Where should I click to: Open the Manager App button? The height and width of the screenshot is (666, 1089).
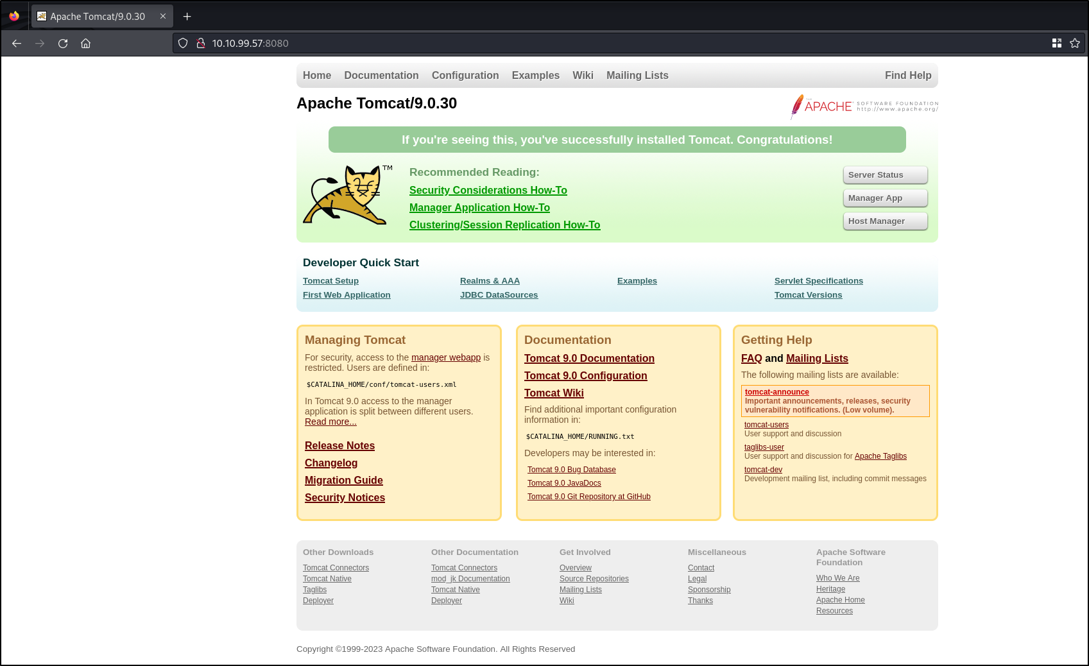coord(885,198)
